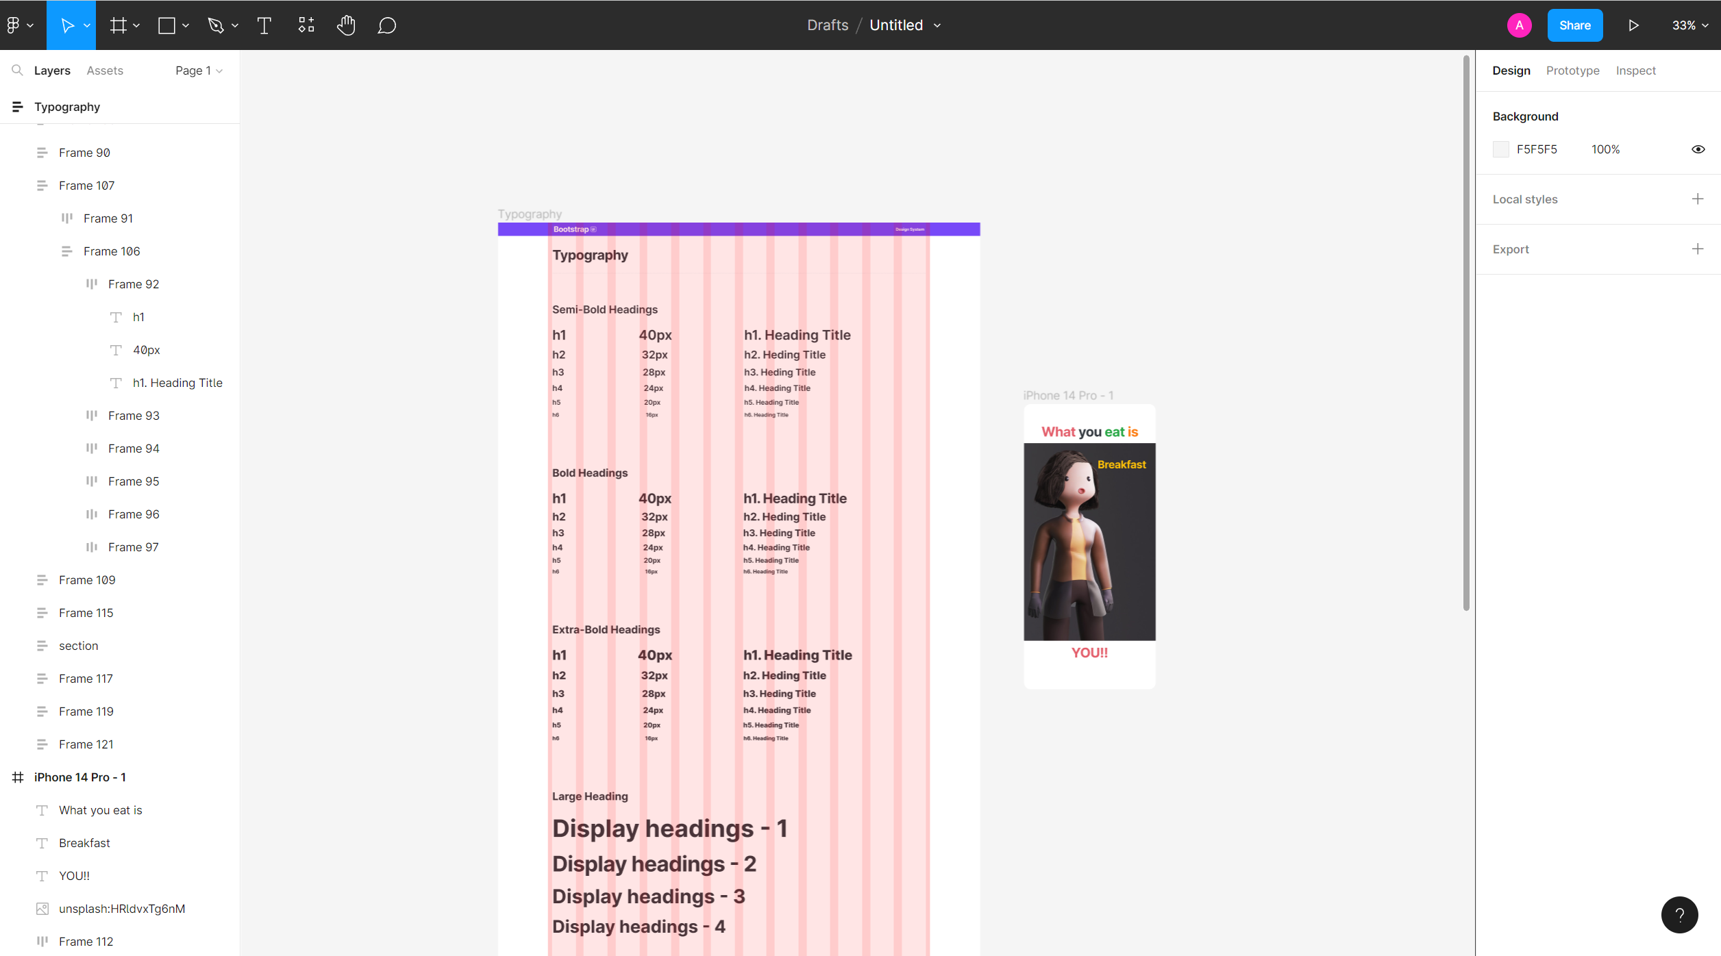
Task: Open the Page 1 dropdown
Action: (199, 71)
